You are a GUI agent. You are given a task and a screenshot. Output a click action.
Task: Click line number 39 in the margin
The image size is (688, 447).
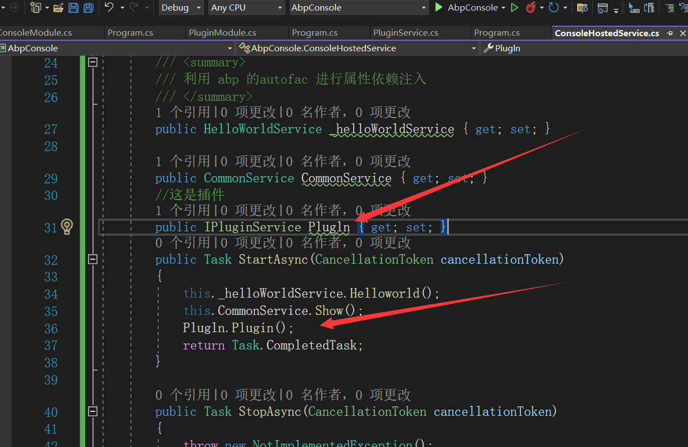point(51,380)
